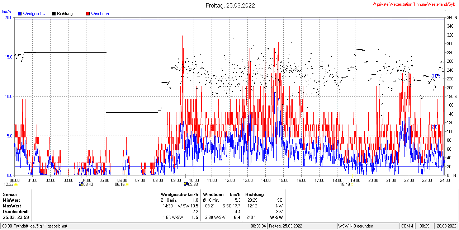Click the Windgeschw km/h column header
The height and width of the screenshot is (230, 459).
pos(179,194)
